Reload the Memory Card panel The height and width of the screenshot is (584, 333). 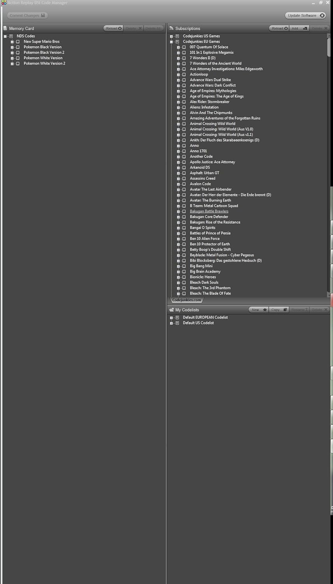click(114, 28)
